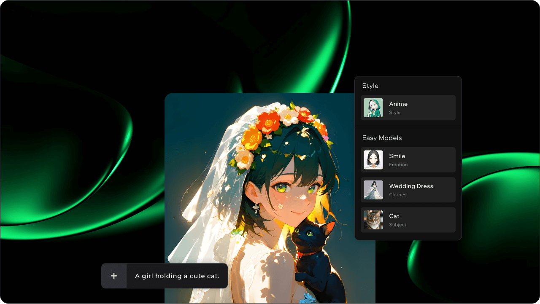
Task: Select the Anime style name label
Action: tap(398, 104)
